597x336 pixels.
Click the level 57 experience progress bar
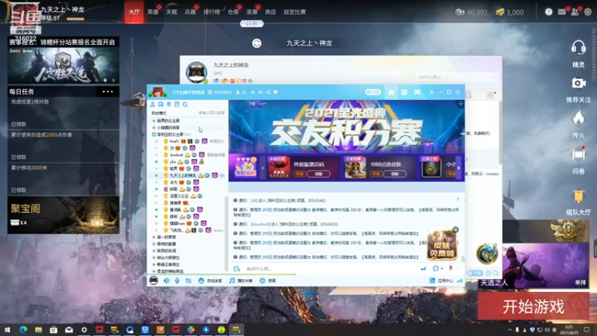tap(75, 18)
